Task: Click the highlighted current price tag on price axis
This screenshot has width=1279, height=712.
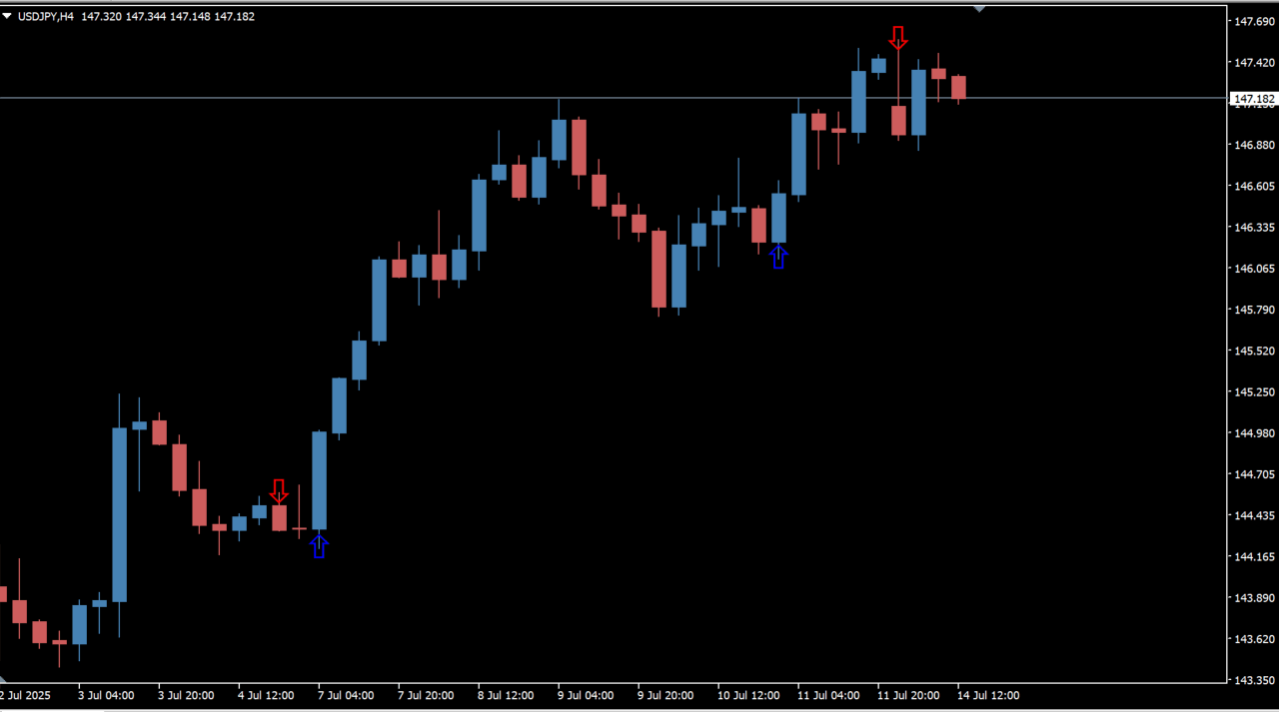Action: pos(1253,99)
